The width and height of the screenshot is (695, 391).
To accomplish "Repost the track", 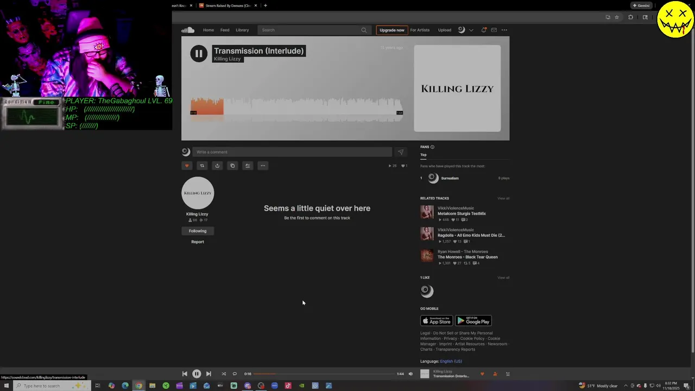I will tap(202, 166).
